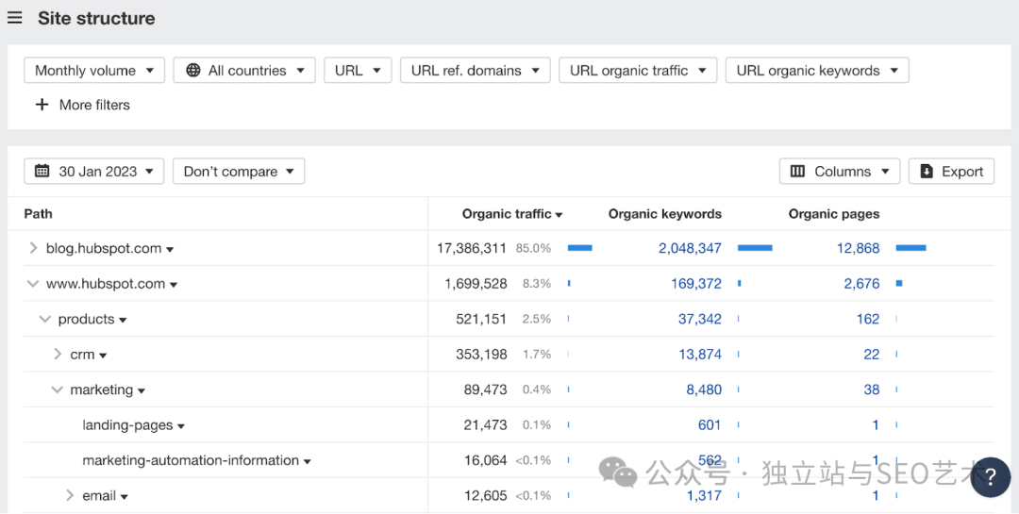Click the 1,699,528 traffic value
Viewport: 1019px width, 514px height.
click(475, 283)
